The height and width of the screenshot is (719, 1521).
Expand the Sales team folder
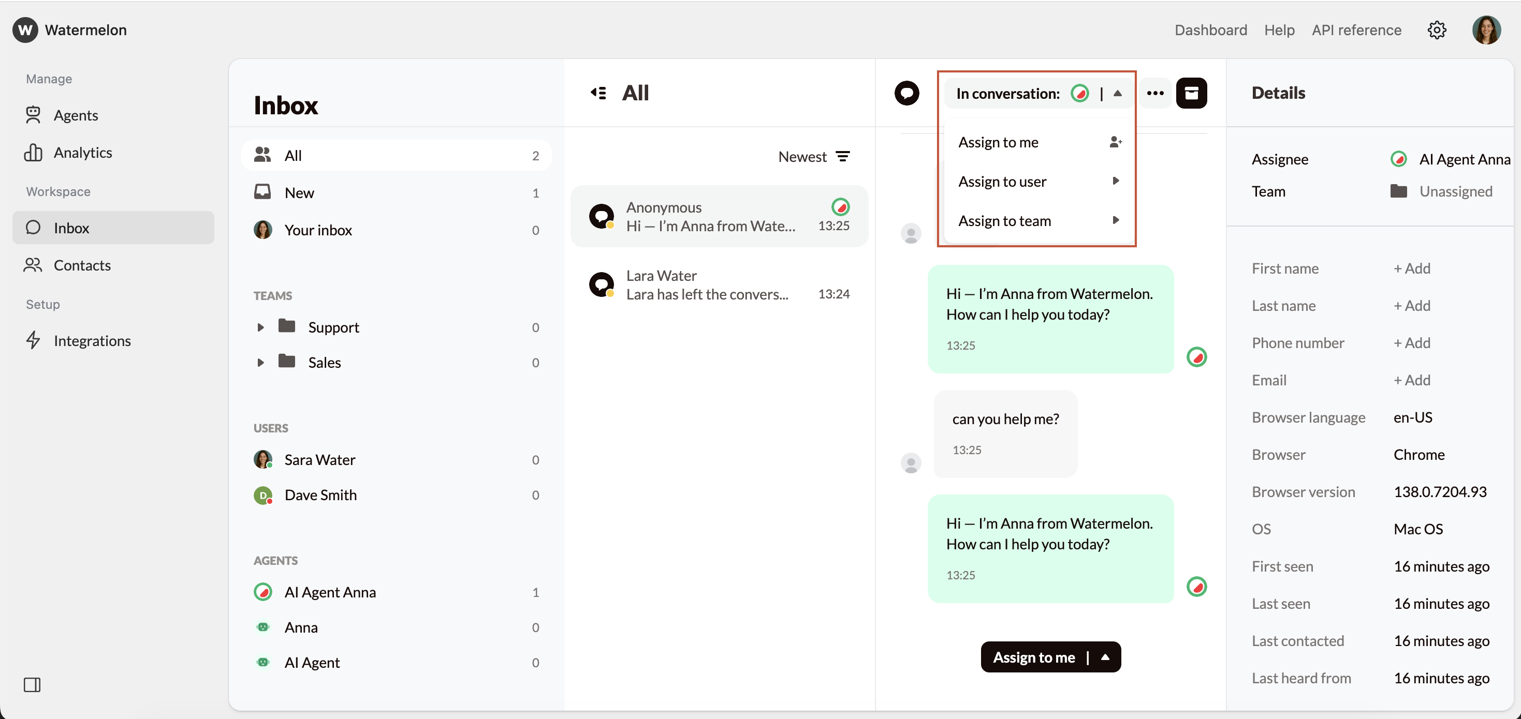[261, 362]
